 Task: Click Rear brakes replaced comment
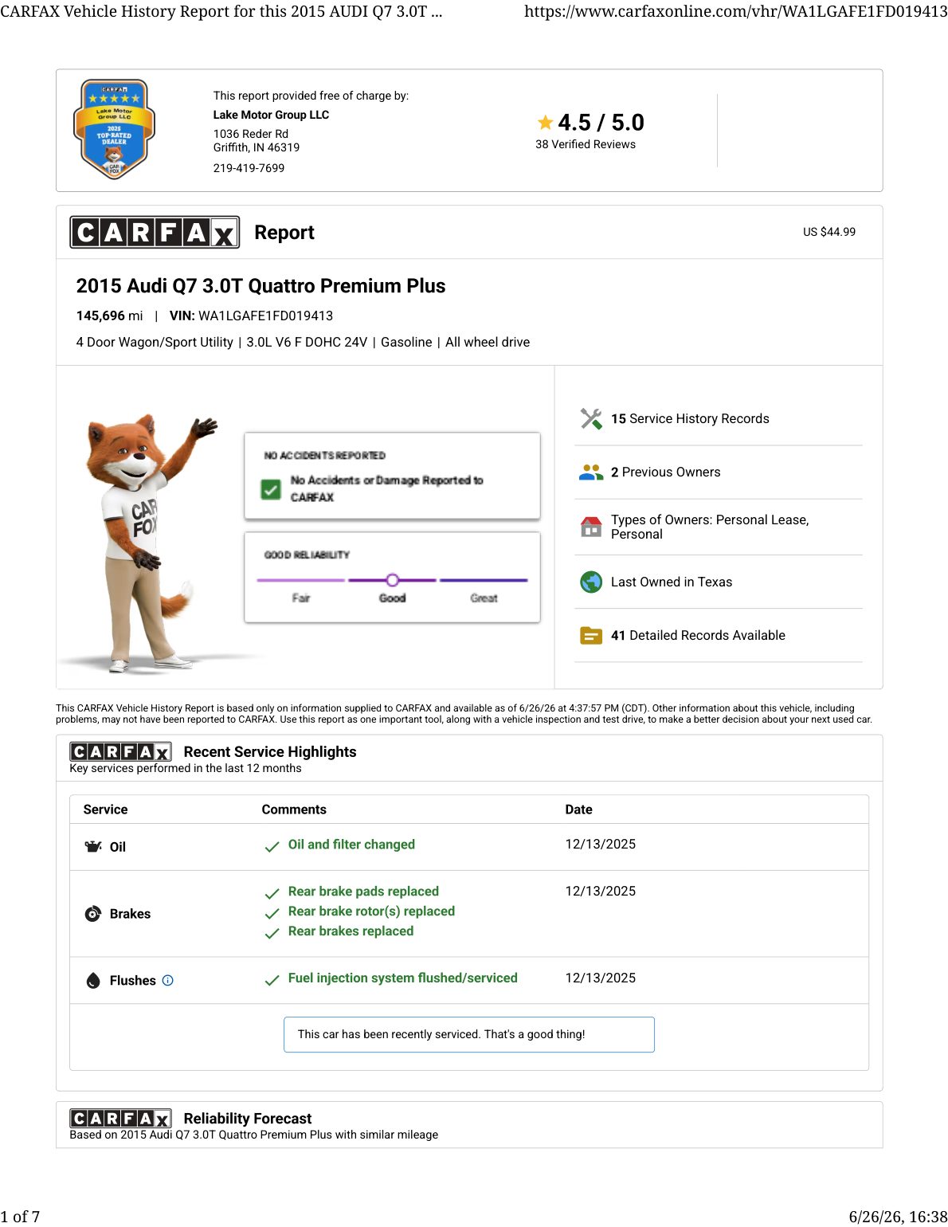pos(351,931)
